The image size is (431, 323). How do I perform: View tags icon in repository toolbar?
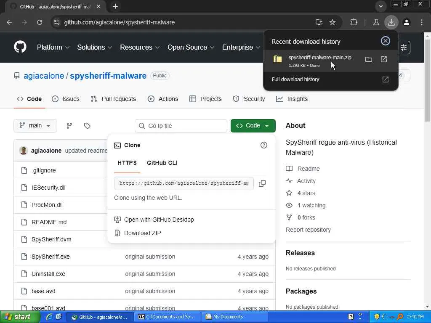coord(87,126)
